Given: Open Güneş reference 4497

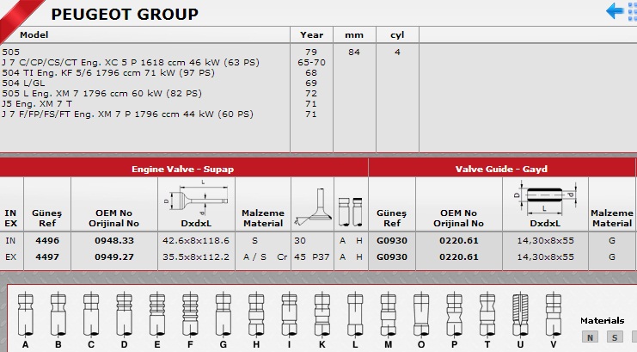Looking at the screenshot, I should pyautogui.click(x=46, y=256).
